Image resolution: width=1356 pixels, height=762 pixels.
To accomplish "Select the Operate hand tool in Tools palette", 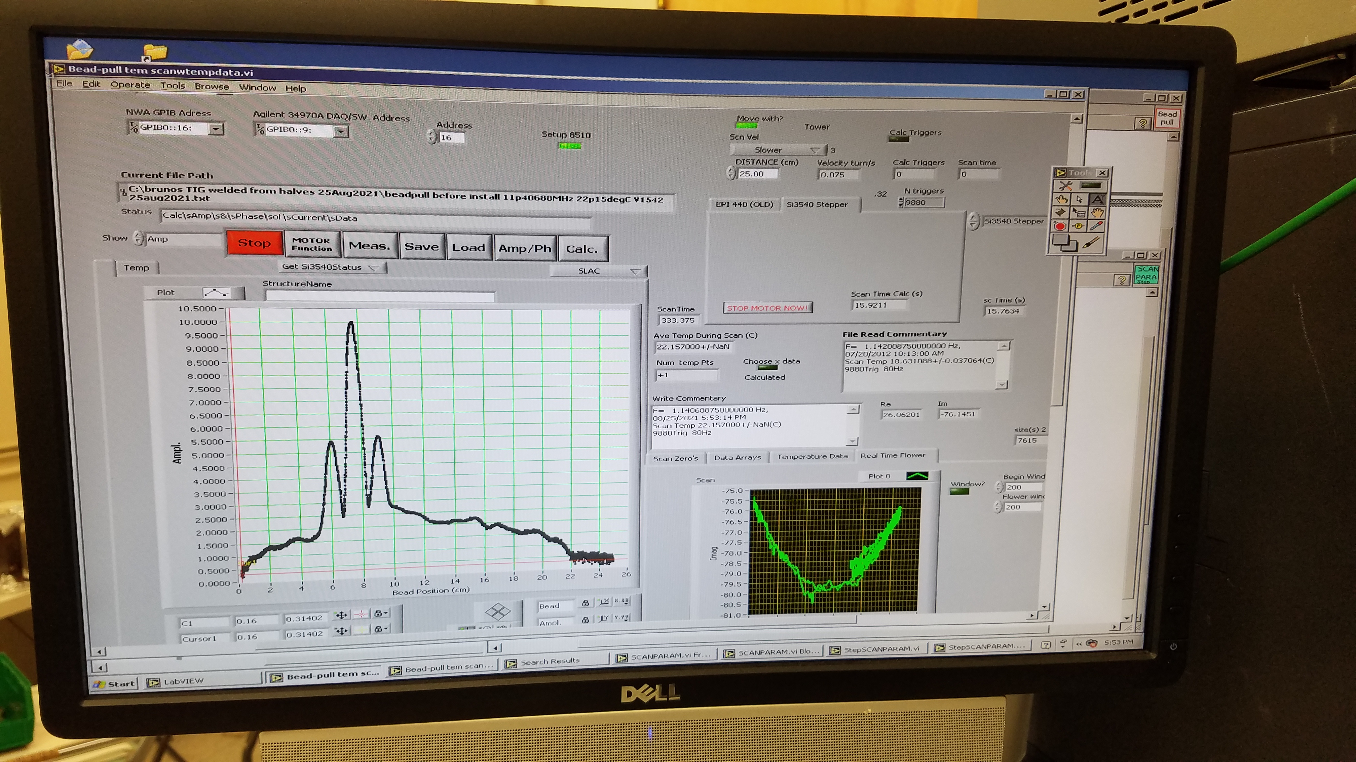I will point(1062,199).
